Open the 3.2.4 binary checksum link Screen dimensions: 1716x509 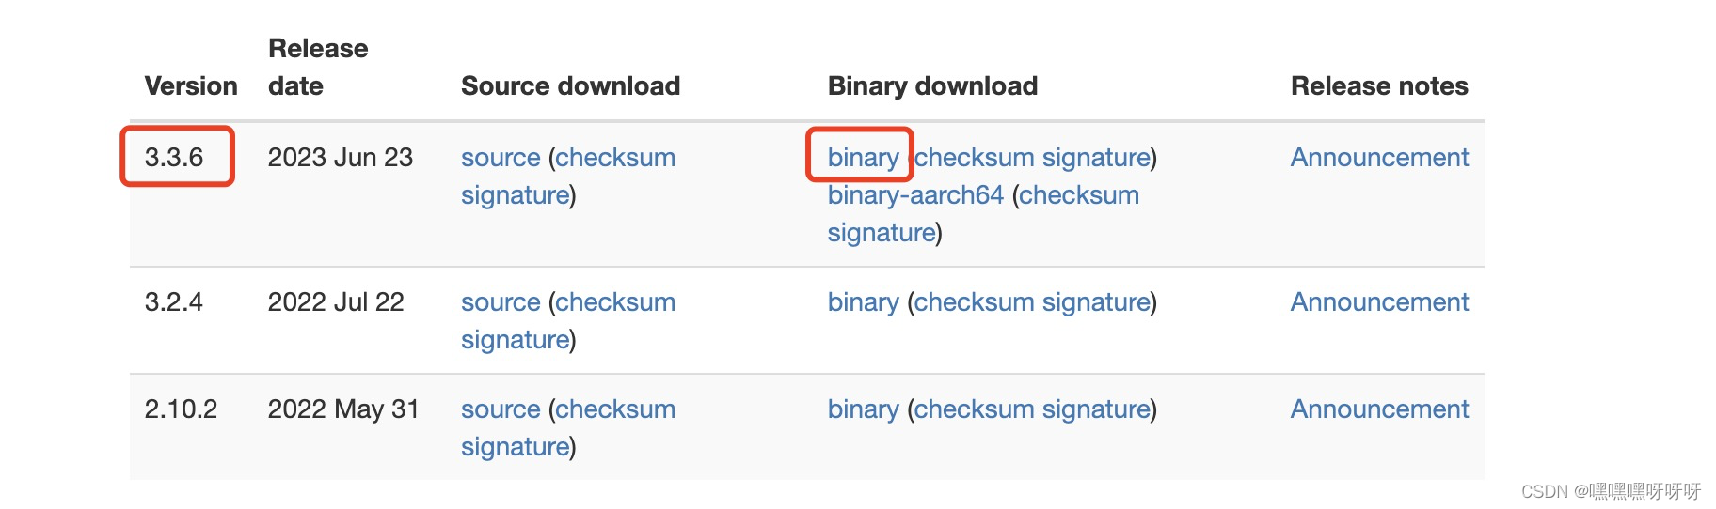tap(975, 302)
